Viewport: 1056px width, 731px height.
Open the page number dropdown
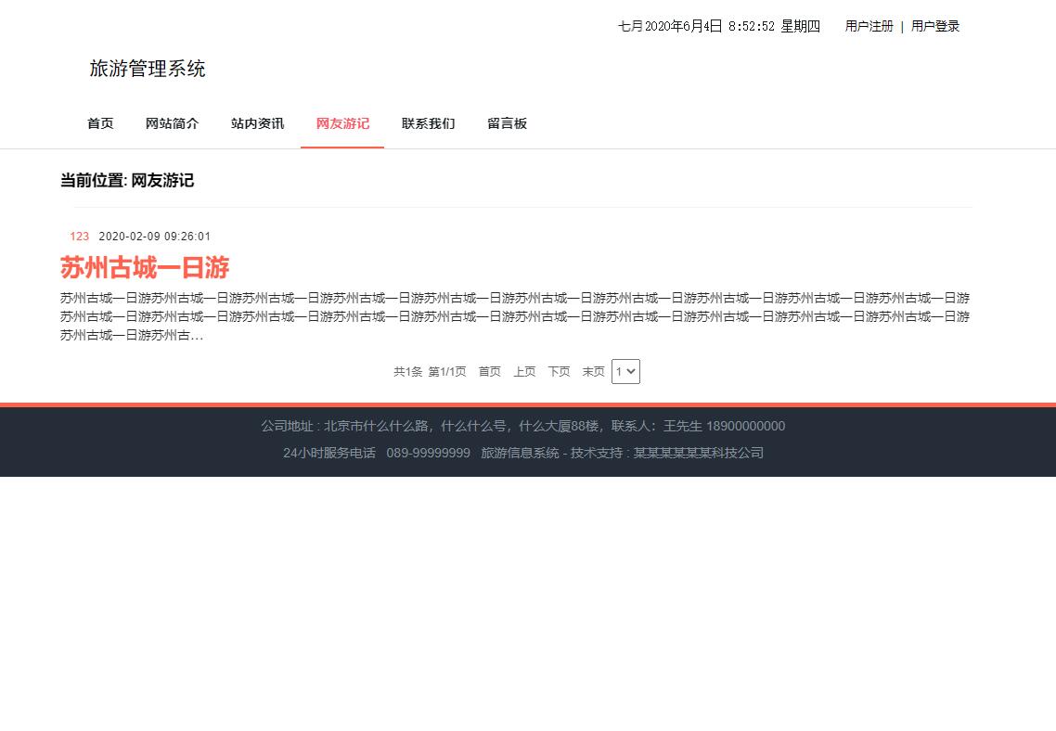pyautogui.click(x=625, y=371)
